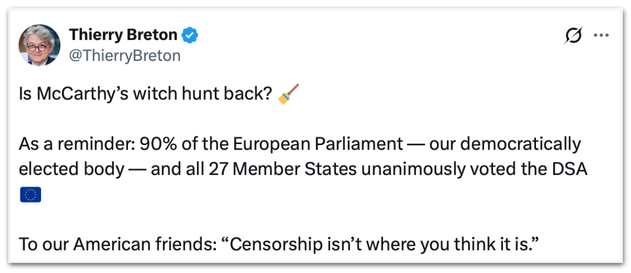Open Thierry Breton's profile picture
Viewport: 631px width, 273px height.
point(40,45)
